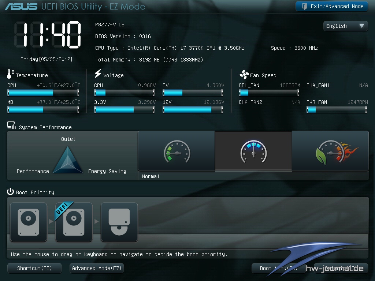
Task: Switch to Advanced Mode (F7)
Action: (97, 268)
